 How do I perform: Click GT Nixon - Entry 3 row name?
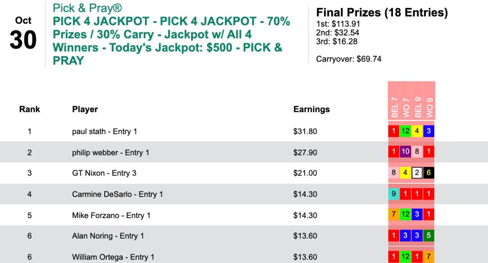tap(104, 173)
